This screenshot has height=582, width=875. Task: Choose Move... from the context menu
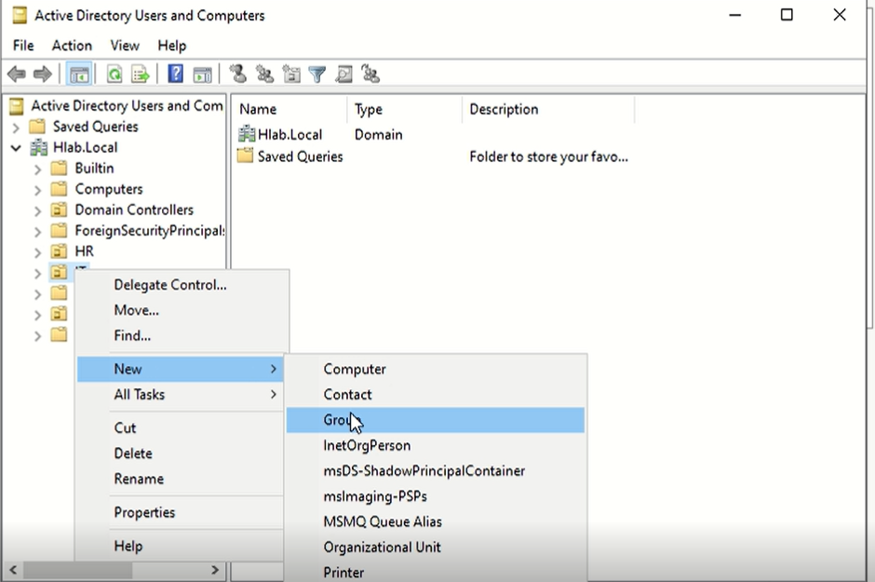182,310
